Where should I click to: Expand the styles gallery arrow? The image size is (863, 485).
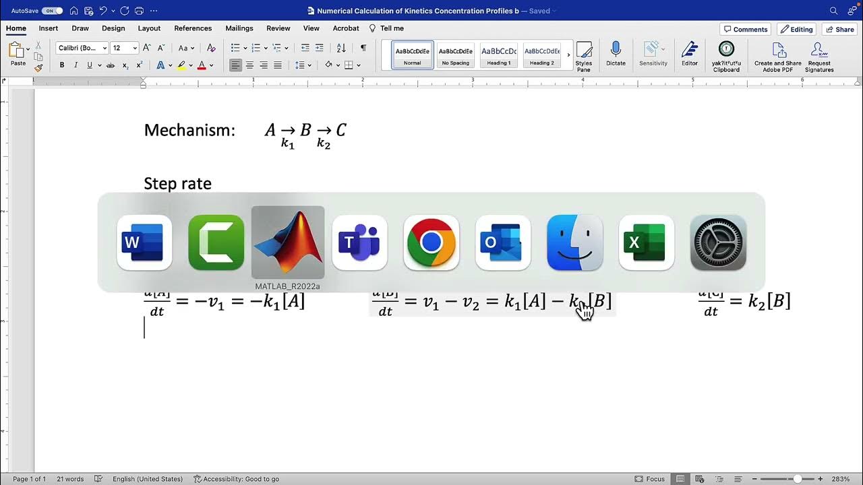568,55
